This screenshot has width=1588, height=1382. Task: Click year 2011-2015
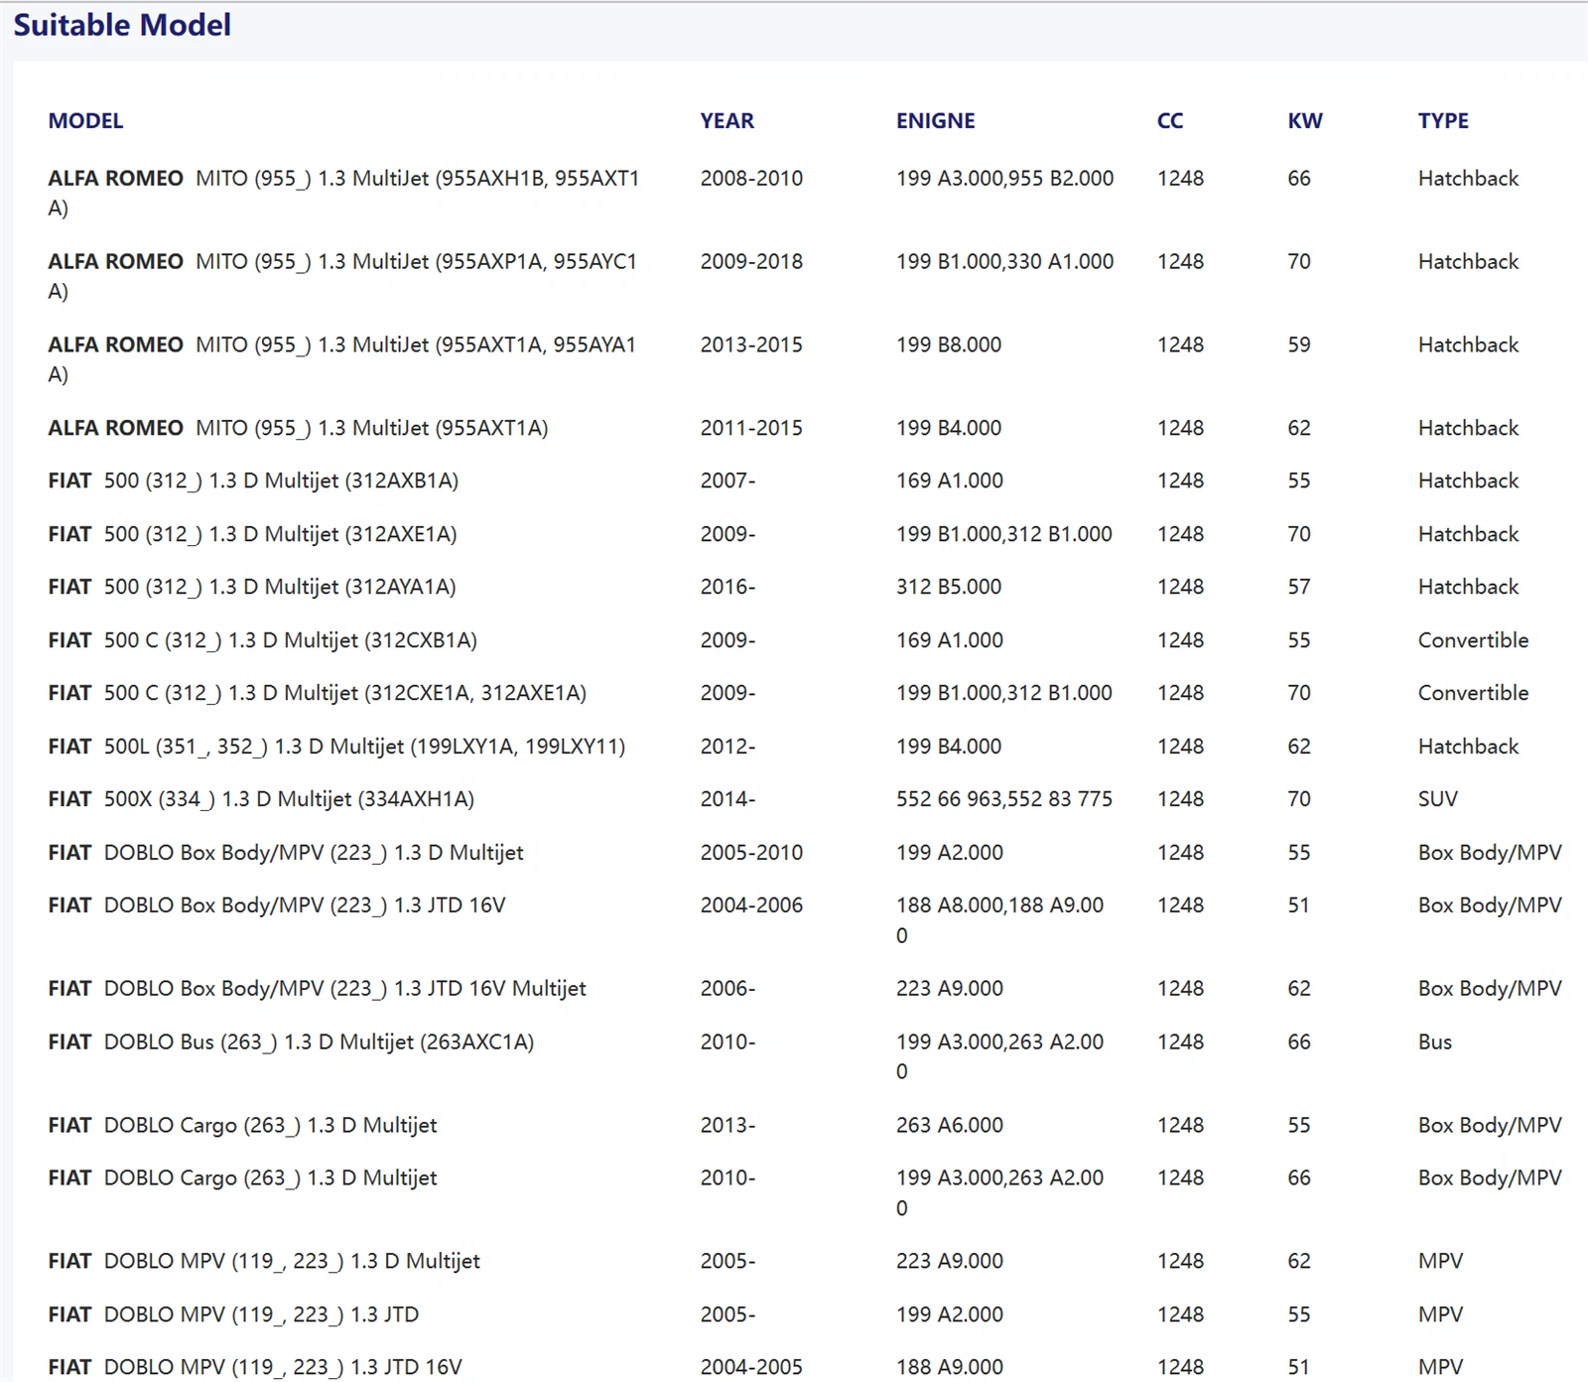point(751,429)
